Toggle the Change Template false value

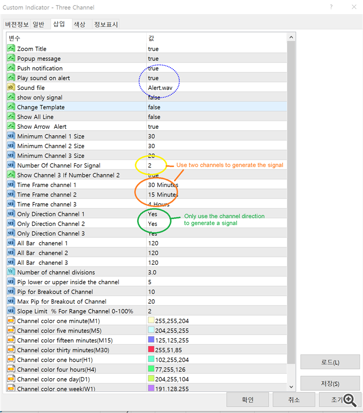click(x=154, y=107)
